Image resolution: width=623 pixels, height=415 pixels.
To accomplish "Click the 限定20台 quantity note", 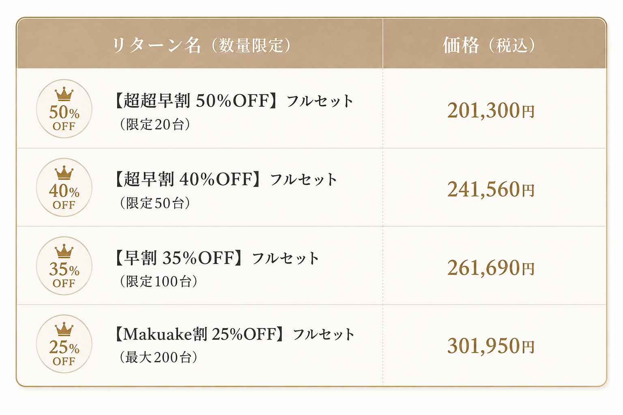I will point(155,124).
